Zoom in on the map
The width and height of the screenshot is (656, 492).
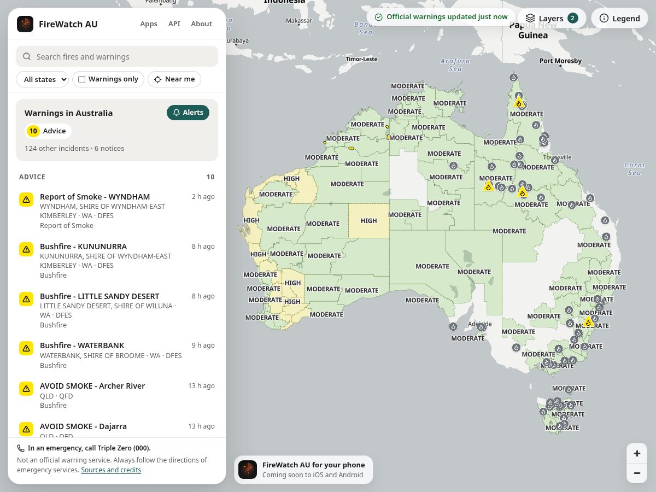click(x=637, y=453)
